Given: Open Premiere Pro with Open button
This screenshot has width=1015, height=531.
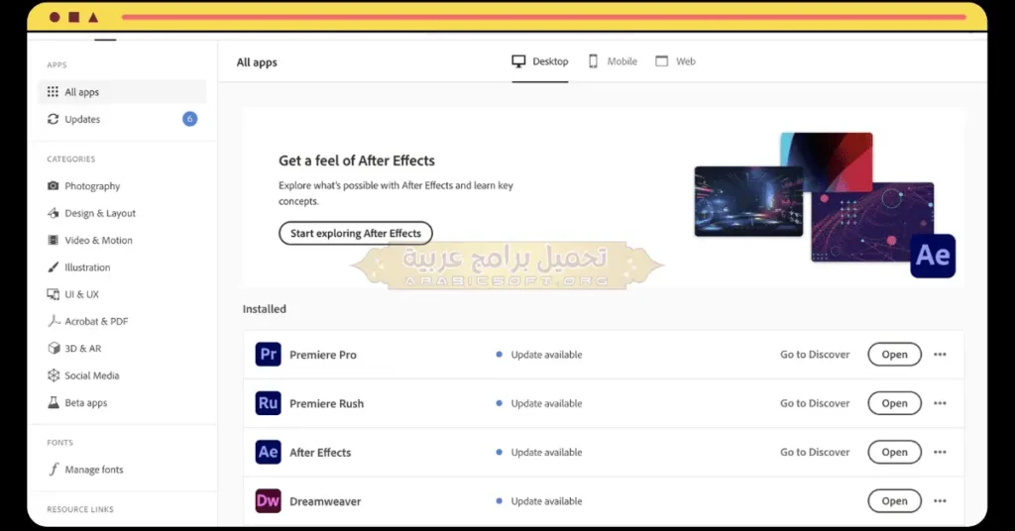Looking at the screenshot, I should [894, 355].
